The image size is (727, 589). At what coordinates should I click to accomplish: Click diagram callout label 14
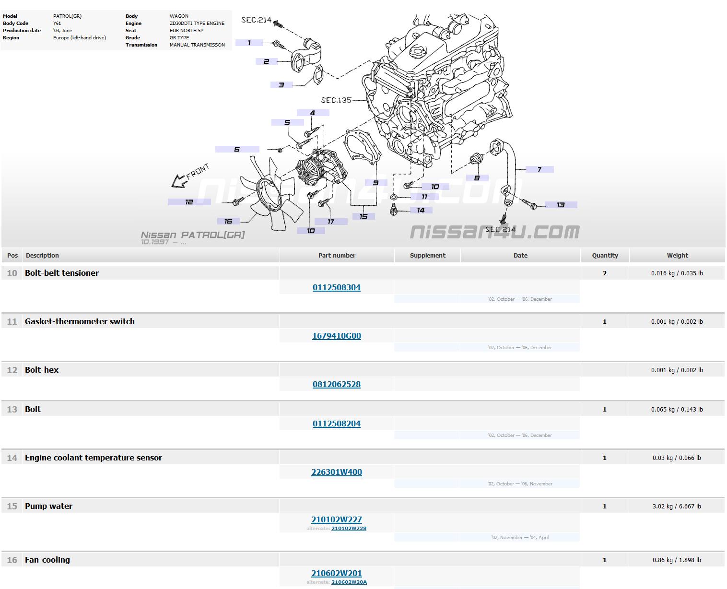tap(421, 210)
